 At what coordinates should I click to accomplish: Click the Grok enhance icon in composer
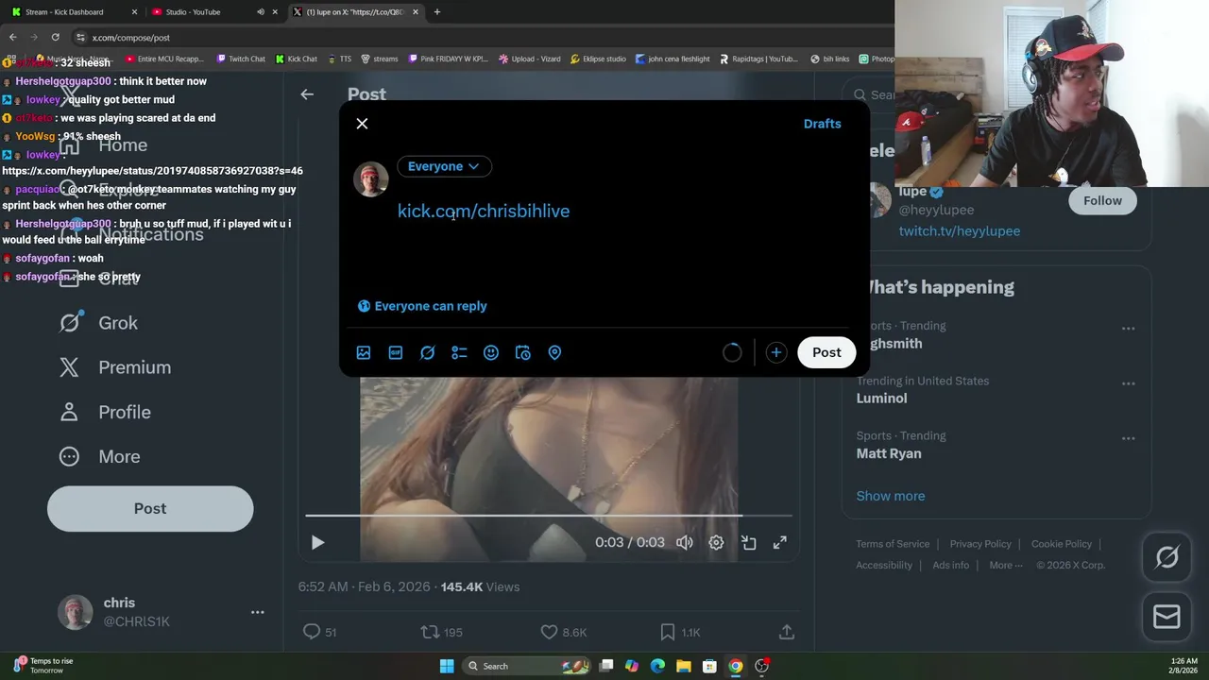(x=427, y=352)
